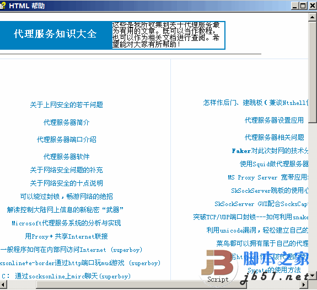Click the horizontal scrollbar left arrow
The image size is (317, 290).
click(x=3, y=284)
